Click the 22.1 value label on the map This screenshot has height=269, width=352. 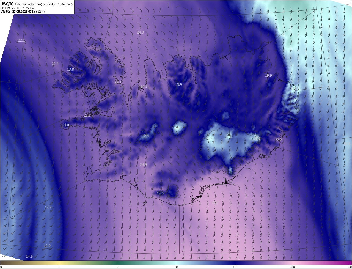(x=21, y=40)
